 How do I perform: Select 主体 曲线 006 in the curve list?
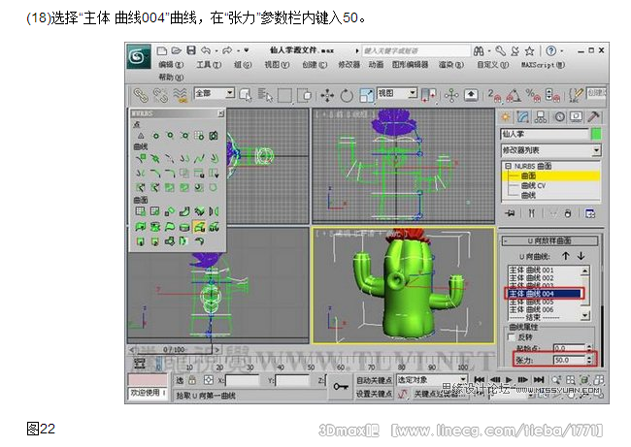[531, 309]
